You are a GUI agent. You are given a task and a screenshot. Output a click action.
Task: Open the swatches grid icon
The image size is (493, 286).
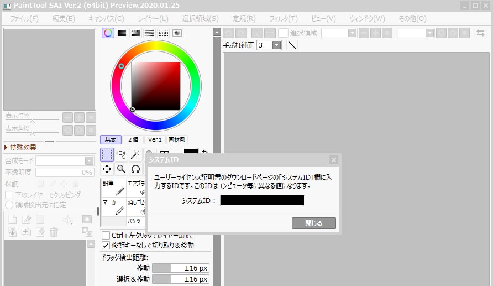pos(163,33)
